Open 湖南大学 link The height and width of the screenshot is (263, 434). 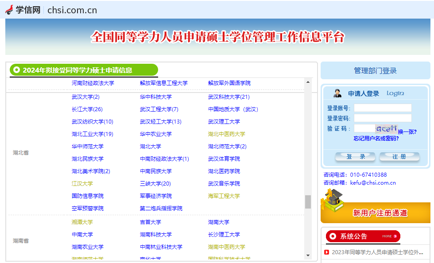219,222
